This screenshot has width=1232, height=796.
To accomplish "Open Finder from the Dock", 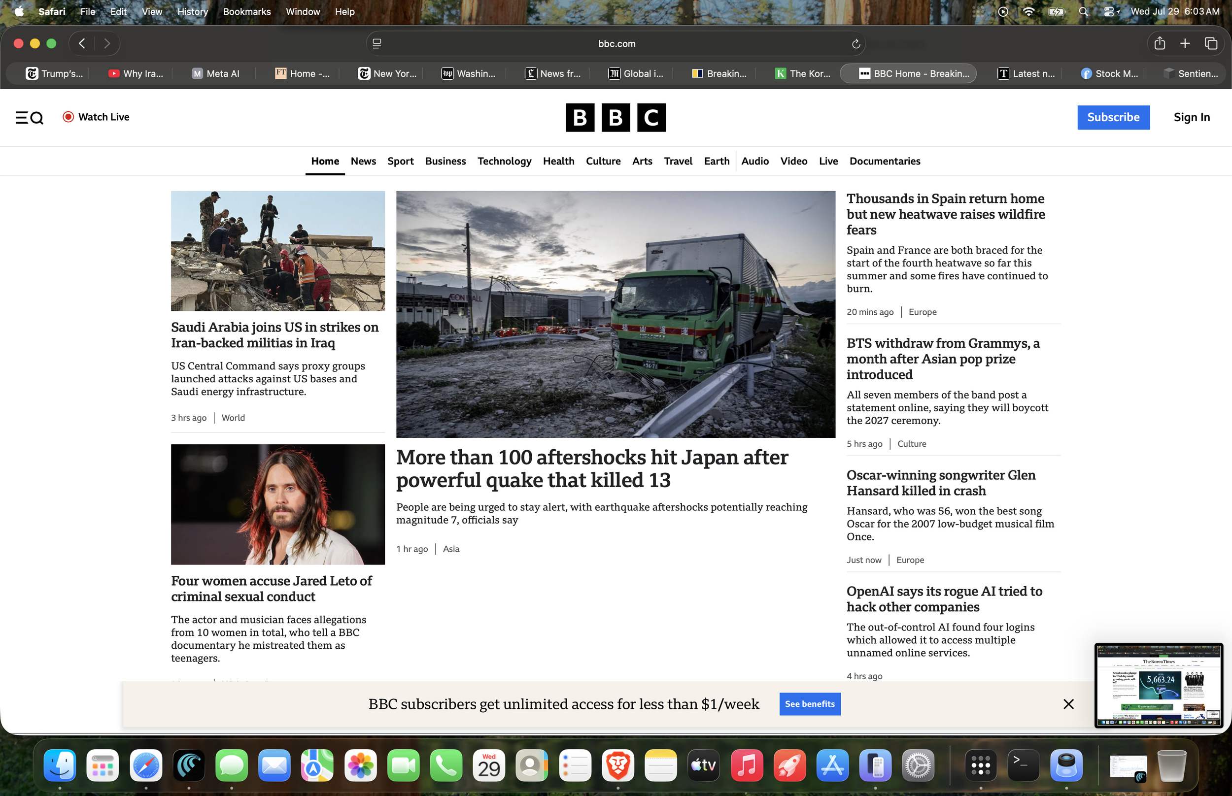I will [x=60, y=765].
